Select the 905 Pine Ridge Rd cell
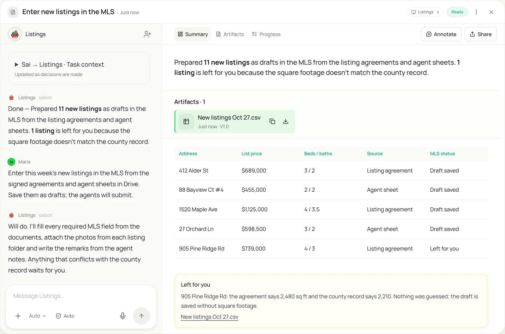The width and height of the screenshot is (505, 334). click(202, 249)
